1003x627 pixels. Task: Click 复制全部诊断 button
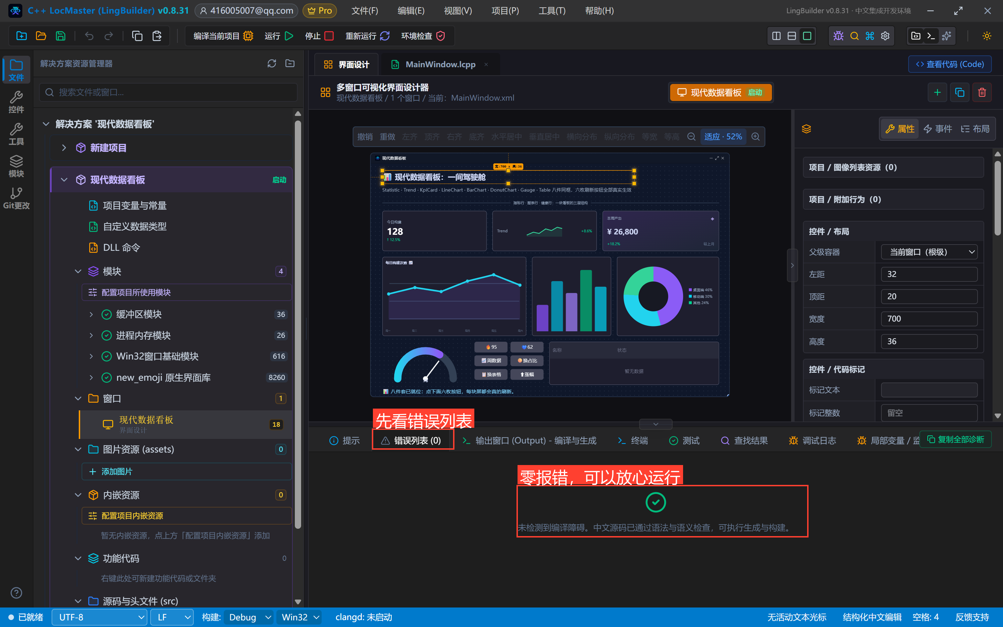tap(955, 440)
